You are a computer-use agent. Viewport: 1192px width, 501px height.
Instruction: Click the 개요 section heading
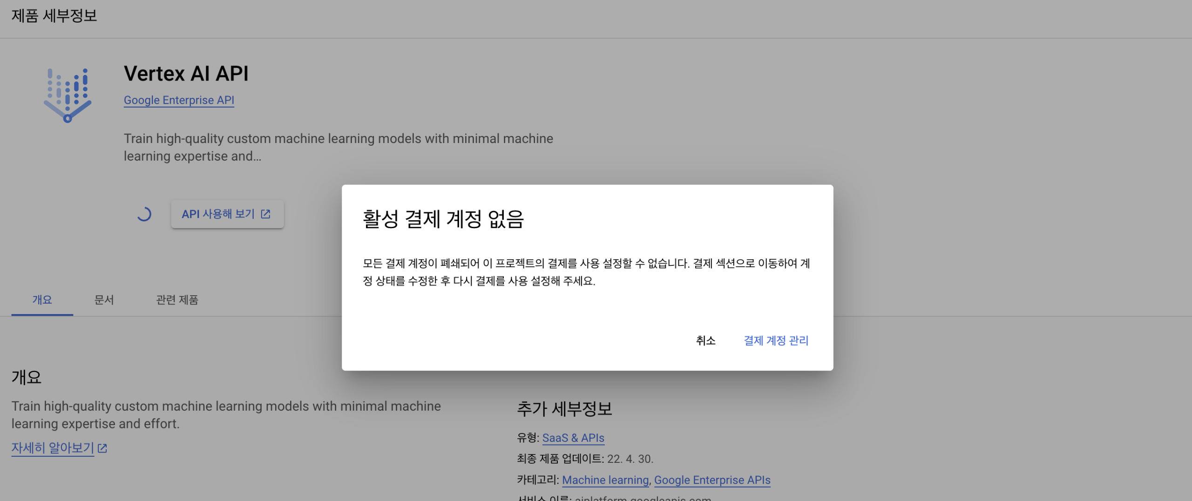coord(27,377)
